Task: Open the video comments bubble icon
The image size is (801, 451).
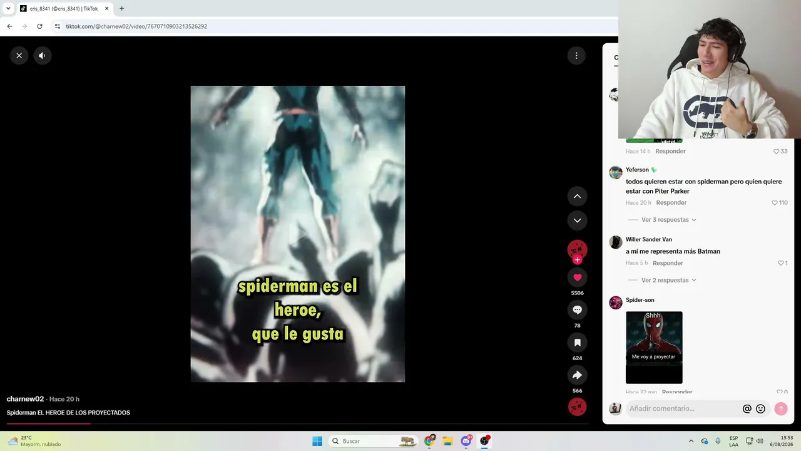Action: pyautogui.click(x=577, y=310)
